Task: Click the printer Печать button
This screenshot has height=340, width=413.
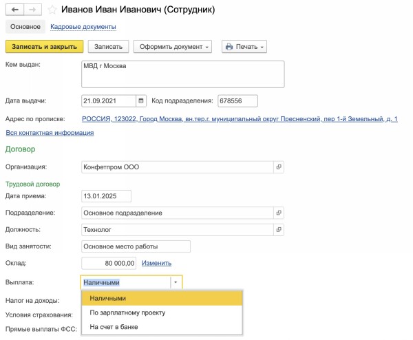Action: [x=244, y=47]
